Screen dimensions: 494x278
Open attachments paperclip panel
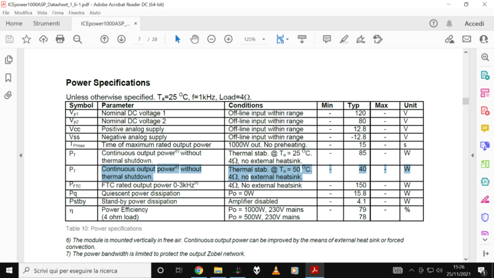click(x=8, y=95)
